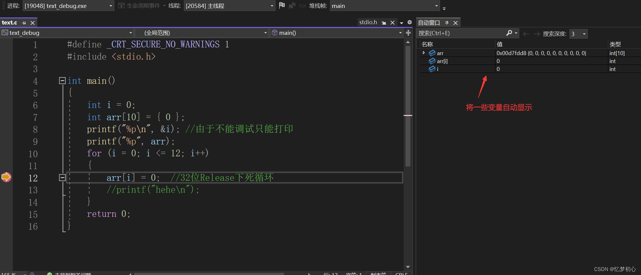Select the 自动窗口 panel tab

pos(429,23)
